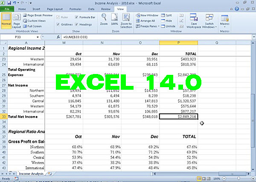Click the Undo arrow icon
Screen dimensions: 256x182
15,3
